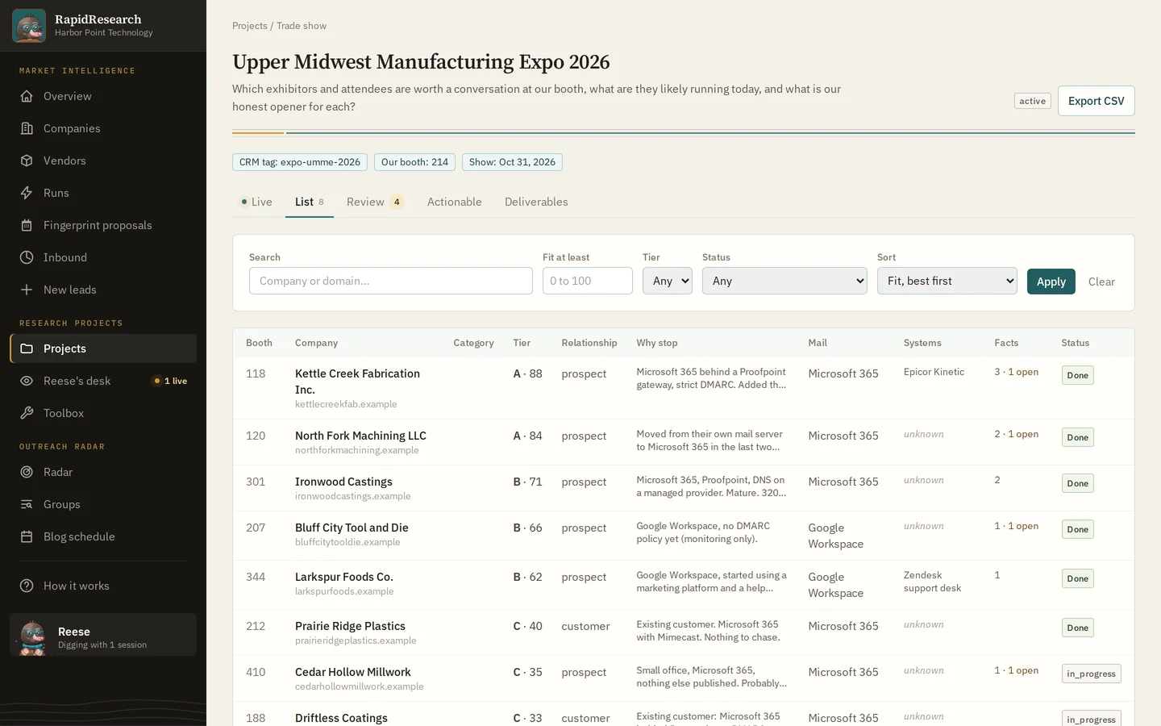Click the 1 live badge on Reese's desk
The height and width of the screenshot is (726, 1161).
click(170, 381)
